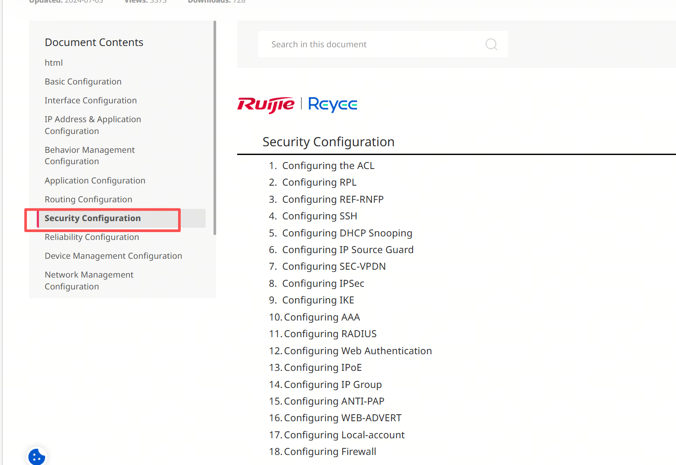Open Reliability Configuration in sidebar
Image resolution: width=676 pixels, height=465 pixels.
[92, 237]
